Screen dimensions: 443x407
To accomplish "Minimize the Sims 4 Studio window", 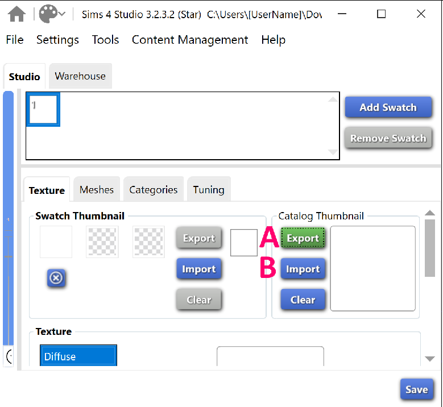I will (342, 14).
